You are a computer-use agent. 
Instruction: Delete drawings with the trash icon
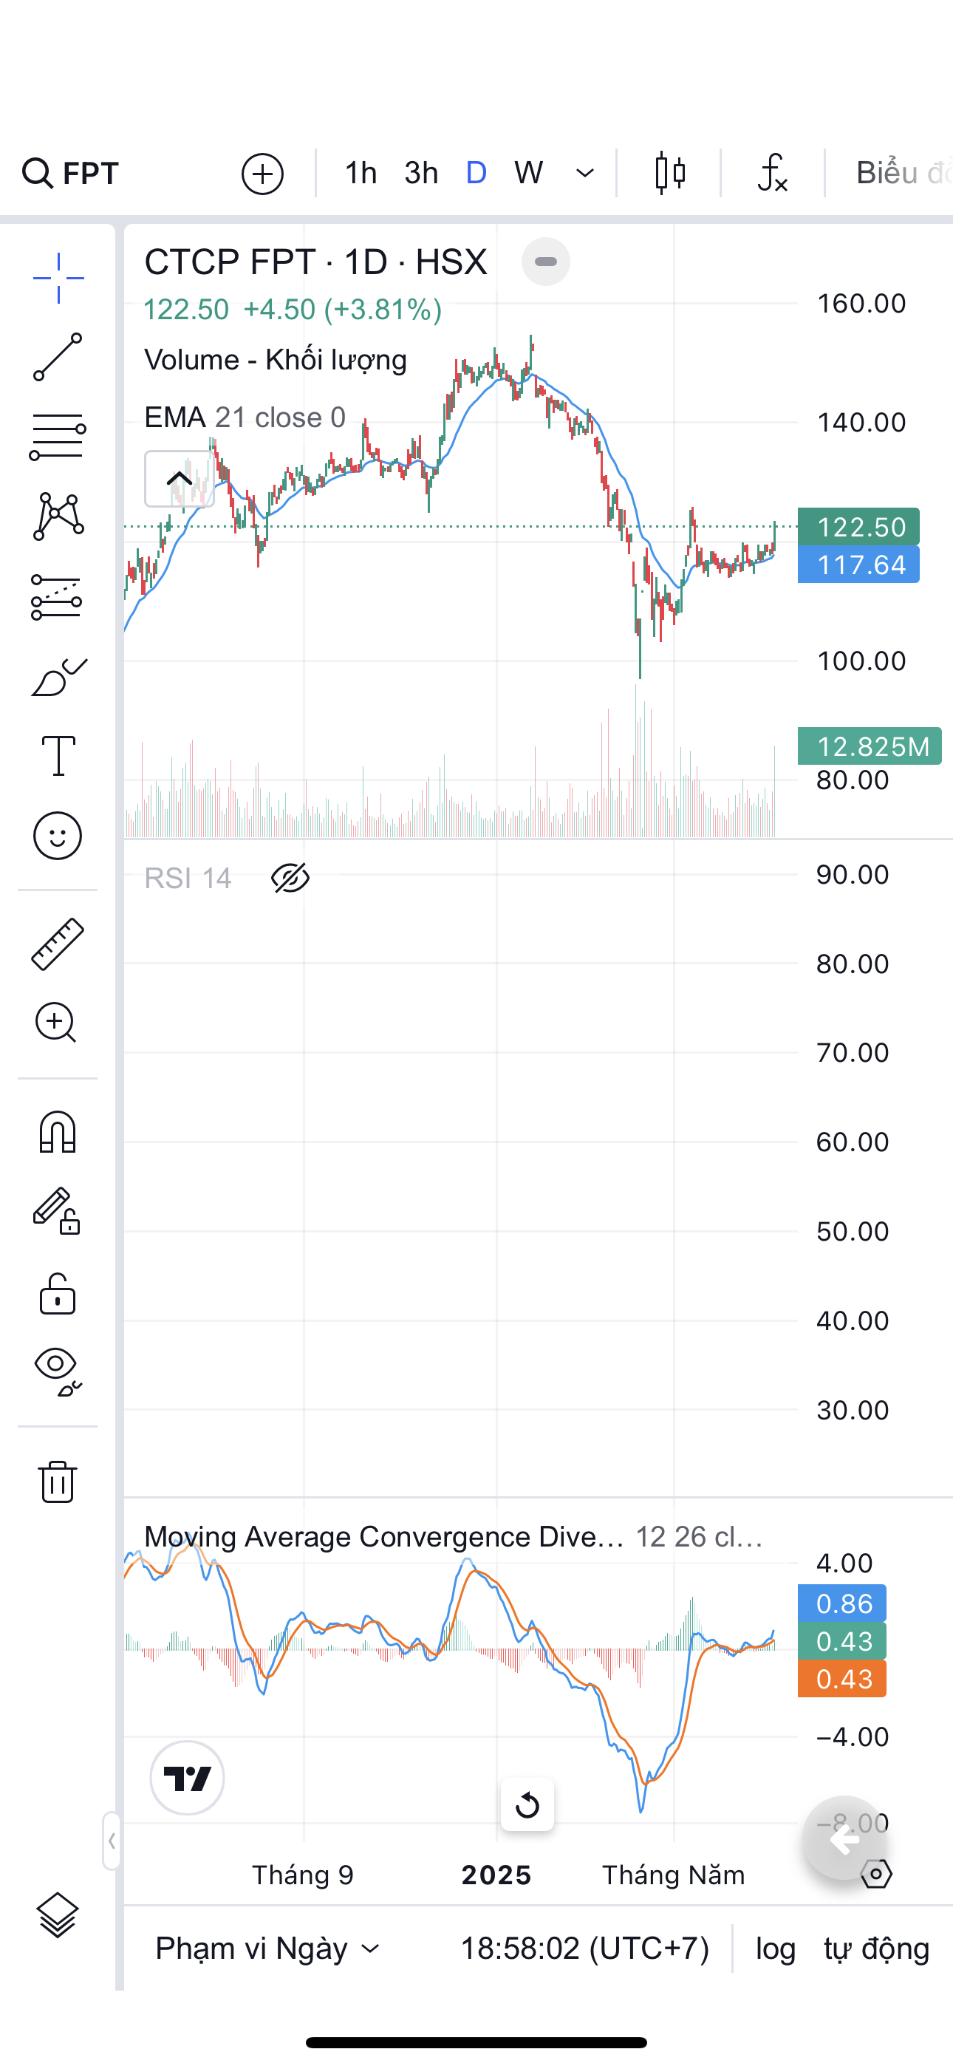58,1481
